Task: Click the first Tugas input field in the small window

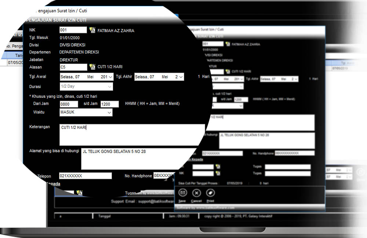Action: coord(287,167)
